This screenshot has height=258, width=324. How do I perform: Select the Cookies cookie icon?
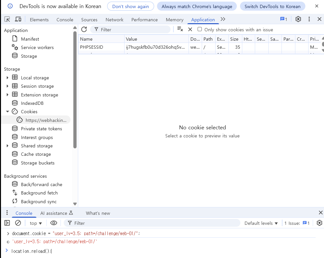coord(15,111)
